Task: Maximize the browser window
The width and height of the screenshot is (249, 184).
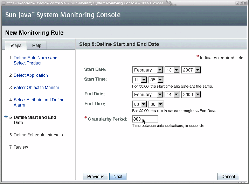Action: click(241, 3)
